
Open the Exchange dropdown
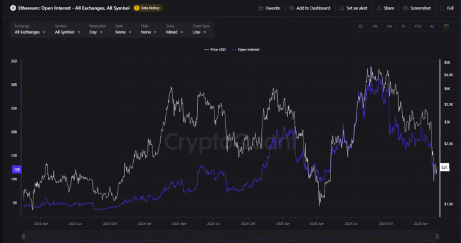[30, 29]
